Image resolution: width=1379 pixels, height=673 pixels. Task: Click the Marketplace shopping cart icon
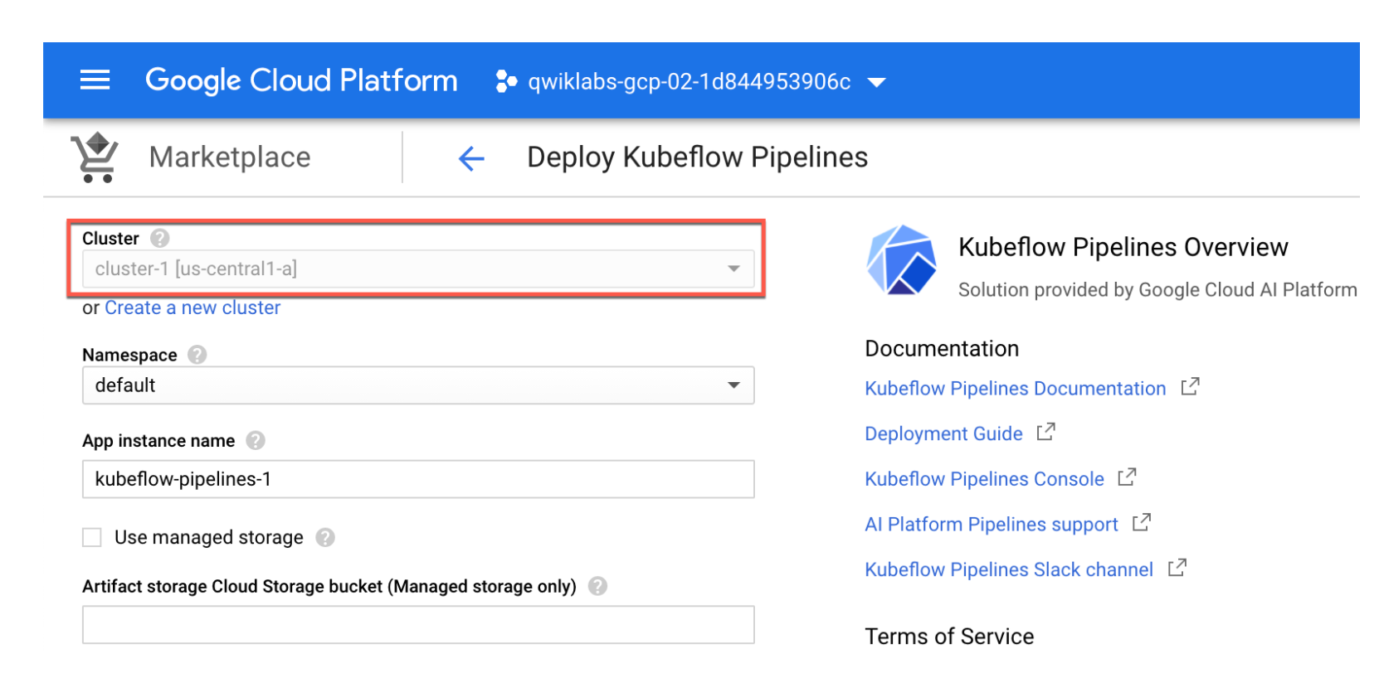(96, 157)
